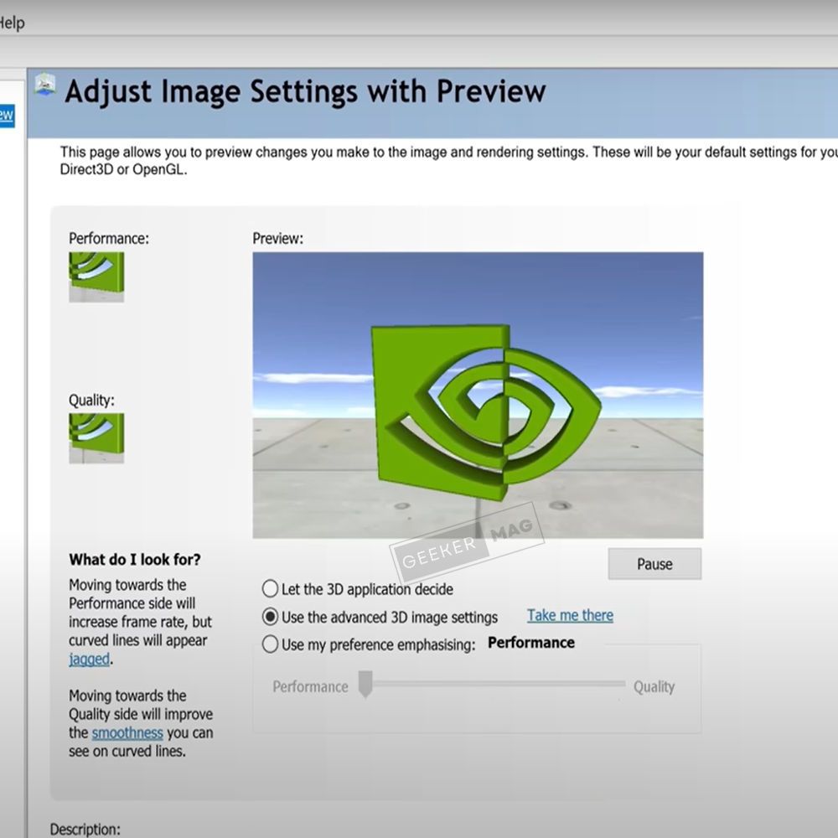Click the 'Performance' label at slider start
This screenshot has width=838, height=838.
coord(311,687)
